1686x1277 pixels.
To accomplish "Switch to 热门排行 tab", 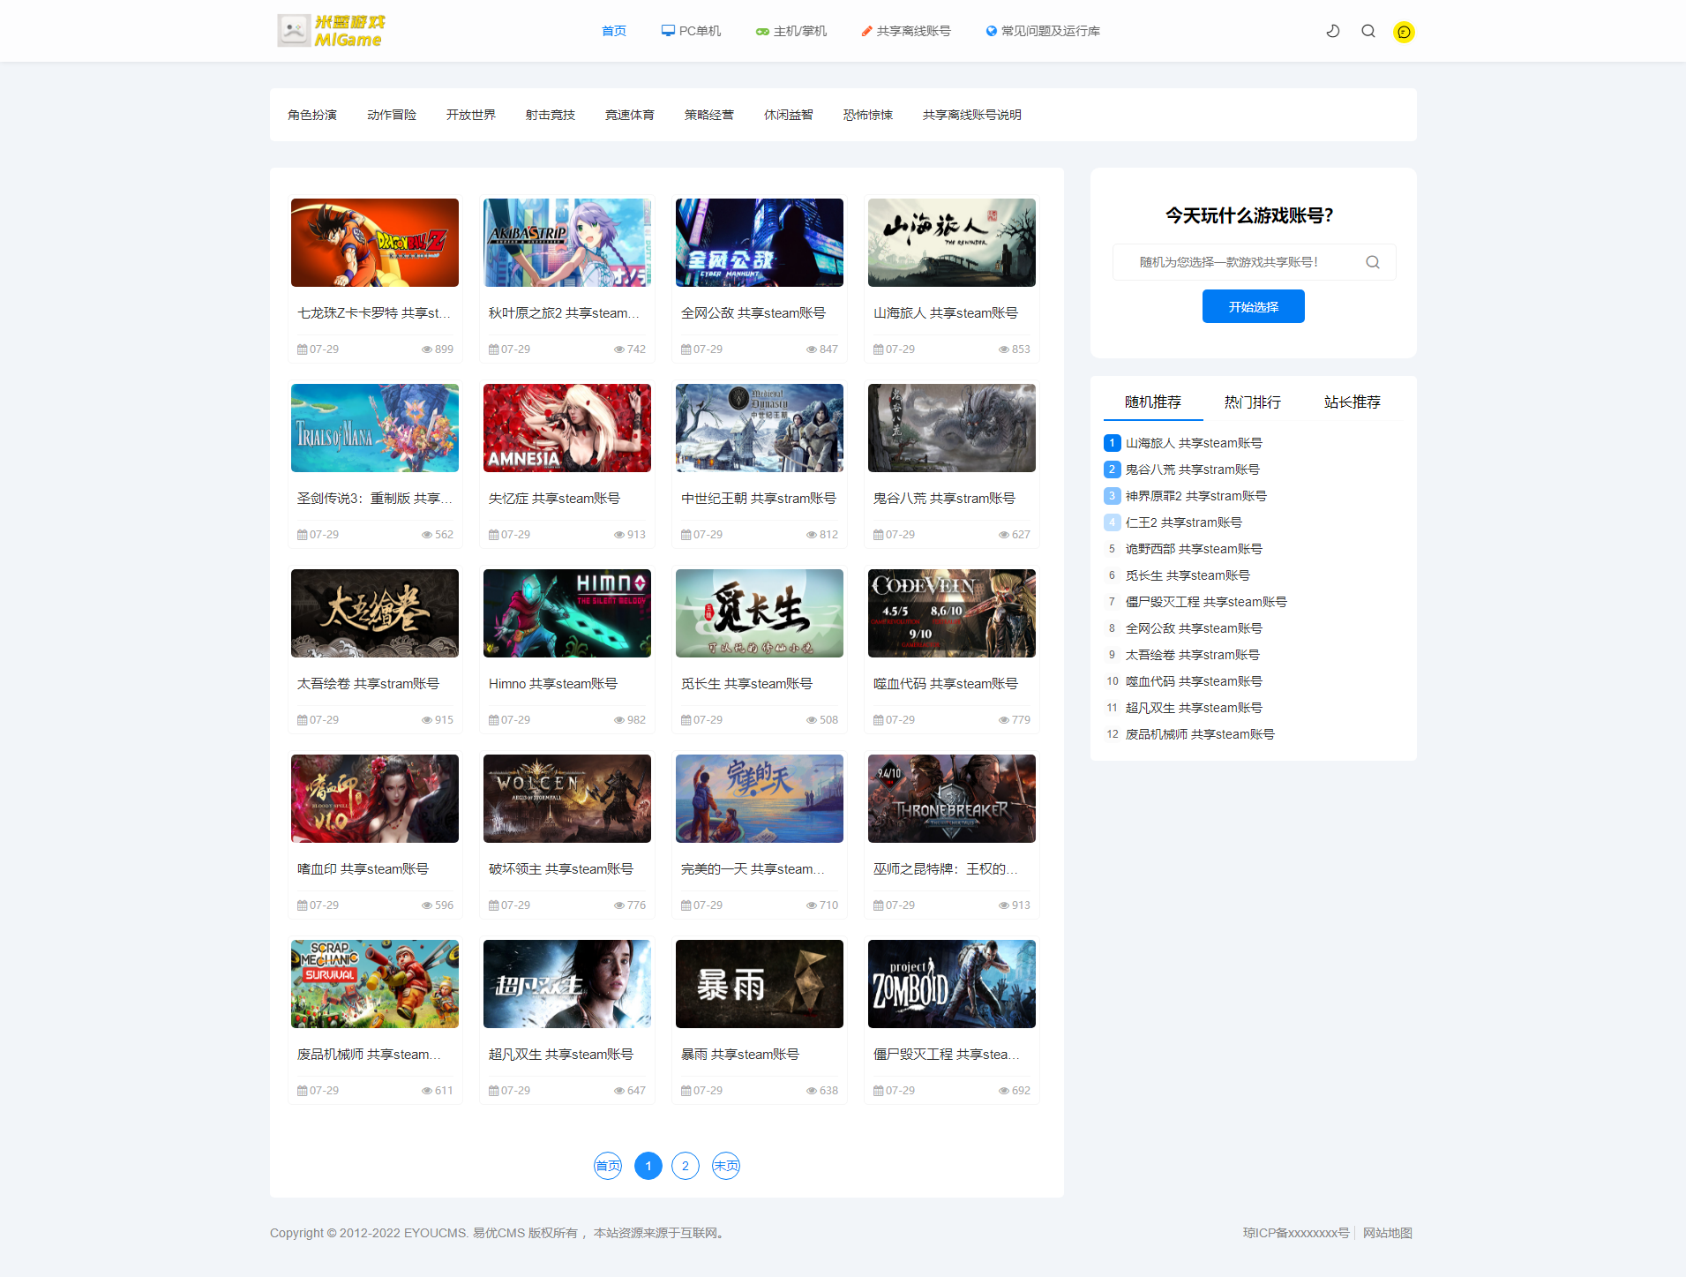I will coord(1253,402).
